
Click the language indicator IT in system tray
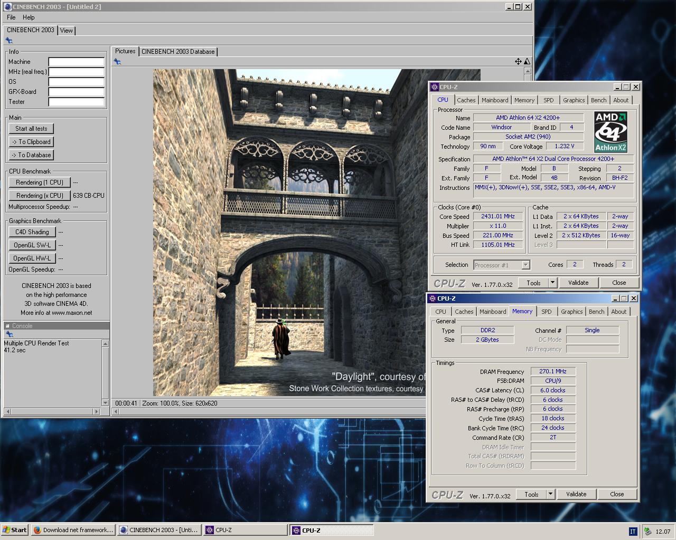[633, 531]
